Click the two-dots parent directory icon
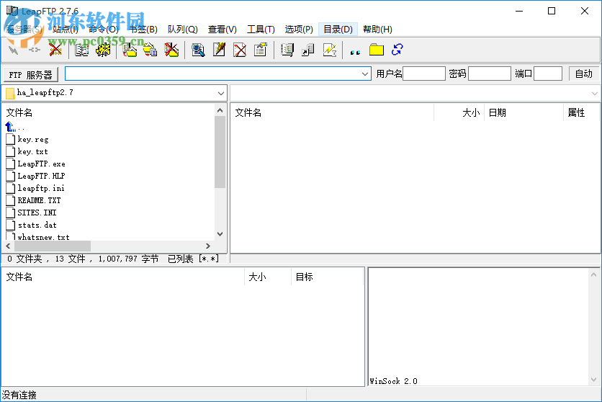 (355, 51)
